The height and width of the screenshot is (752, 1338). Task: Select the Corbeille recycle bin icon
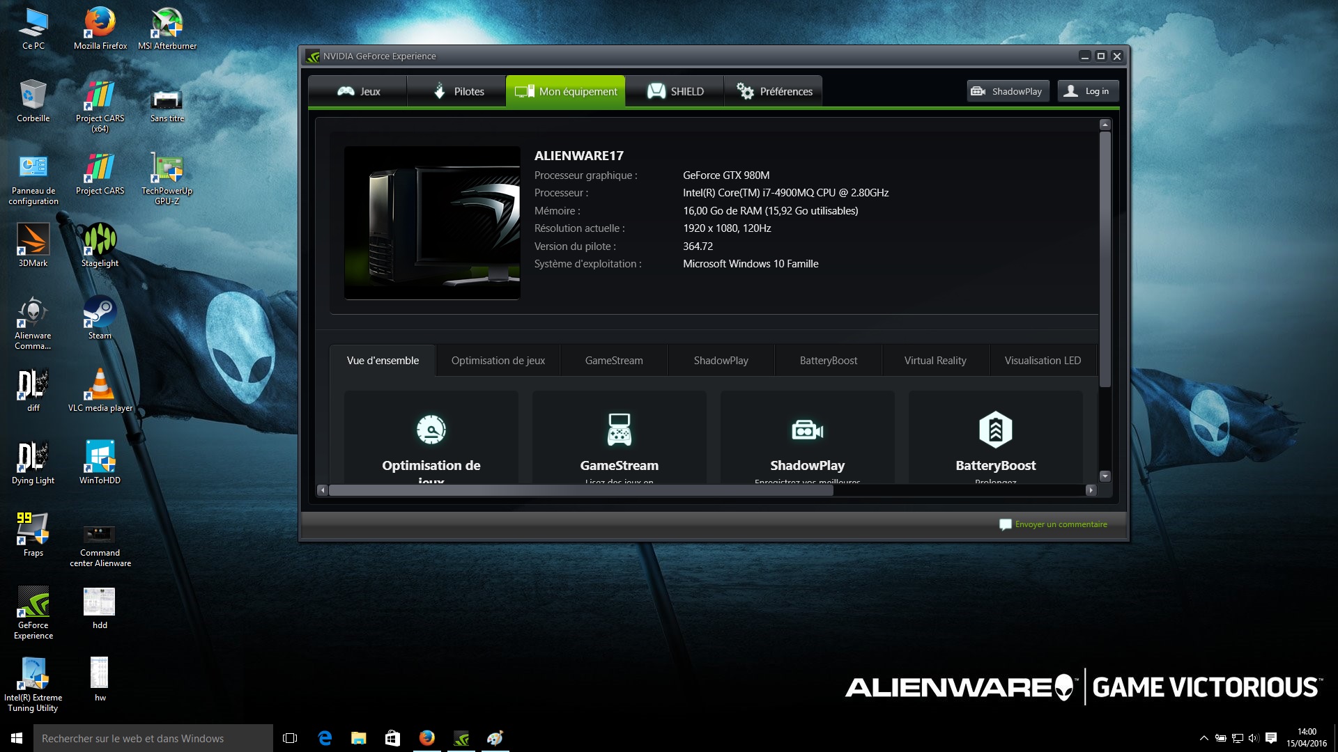pos(33,102)
